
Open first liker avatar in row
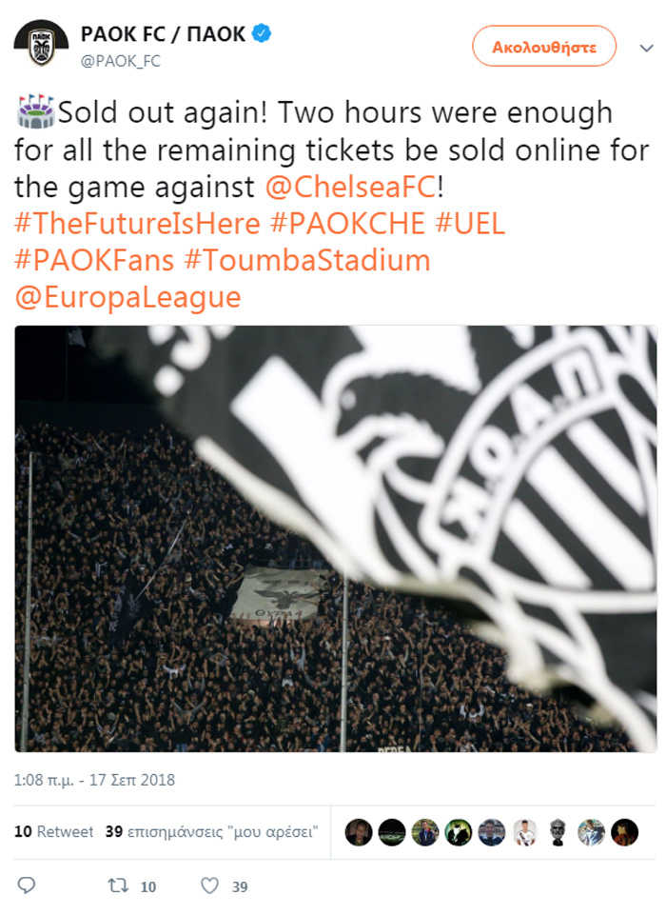click(358, 832)
